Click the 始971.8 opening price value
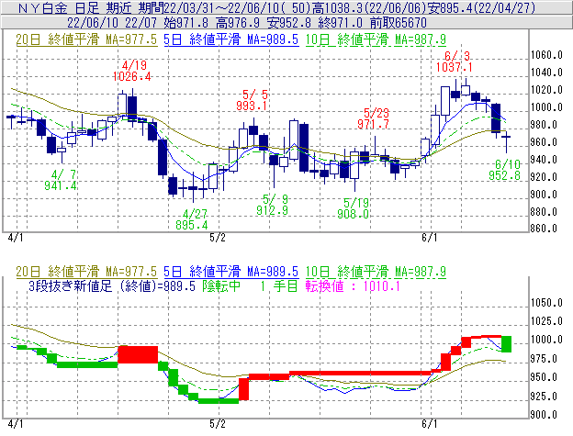 pos(188,23)
